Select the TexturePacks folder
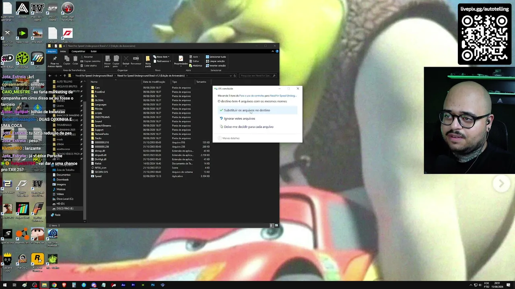The width and height of the screenshot is (515, 289). coord(101,134)
